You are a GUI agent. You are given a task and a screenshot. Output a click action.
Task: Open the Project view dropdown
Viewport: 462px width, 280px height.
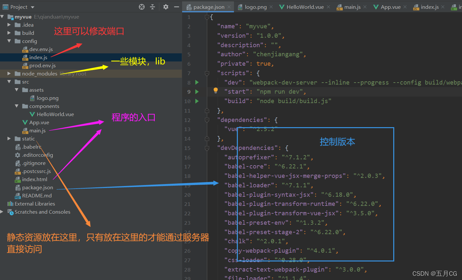click(33, 7)
